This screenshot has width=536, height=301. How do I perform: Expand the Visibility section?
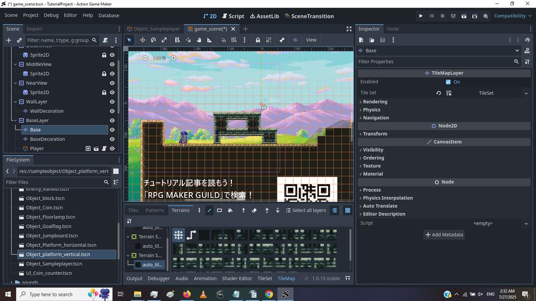click(373, 150)
